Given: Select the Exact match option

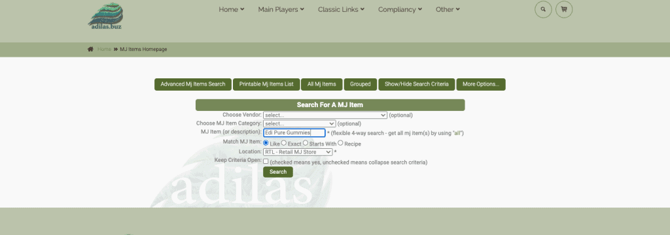Looking at the screenshot, I should 284,144.
